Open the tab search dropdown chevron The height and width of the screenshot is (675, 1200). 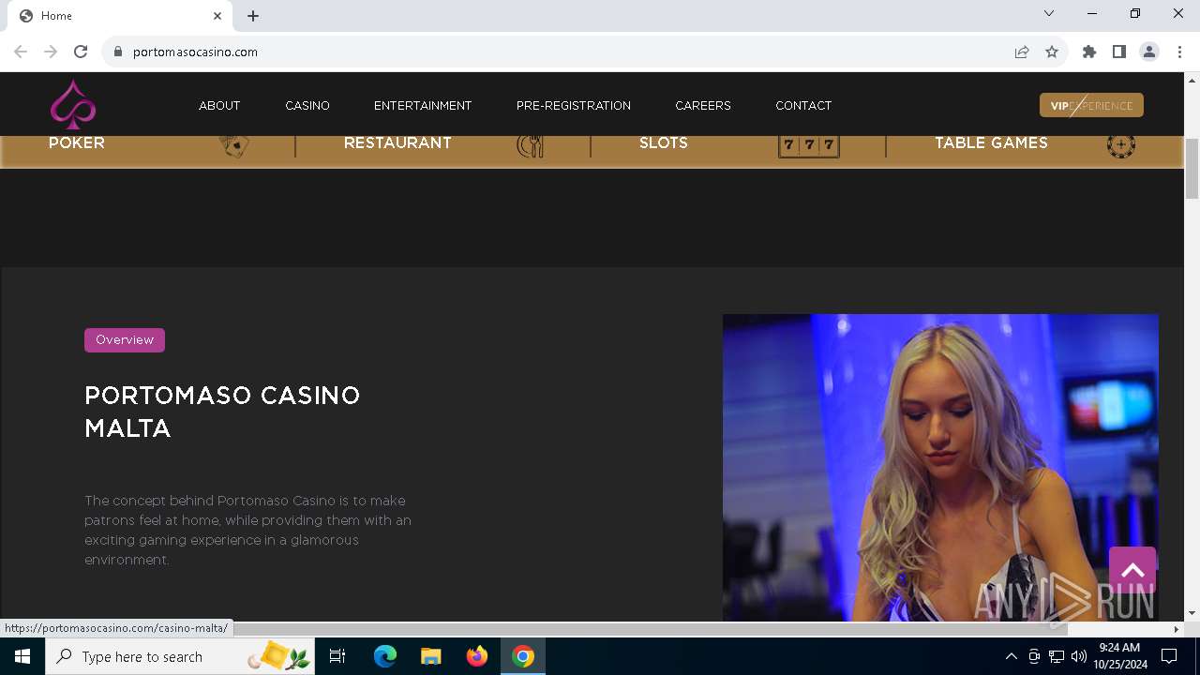coord(1049,14)
